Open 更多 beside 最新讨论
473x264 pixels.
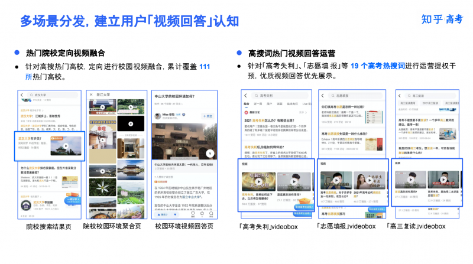pos(303,112)
